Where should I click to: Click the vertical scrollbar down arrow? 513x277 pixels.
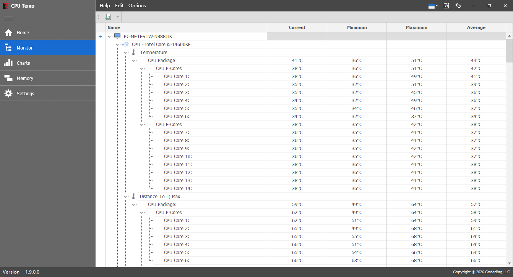pyautogui.click(x=509, y=263)
